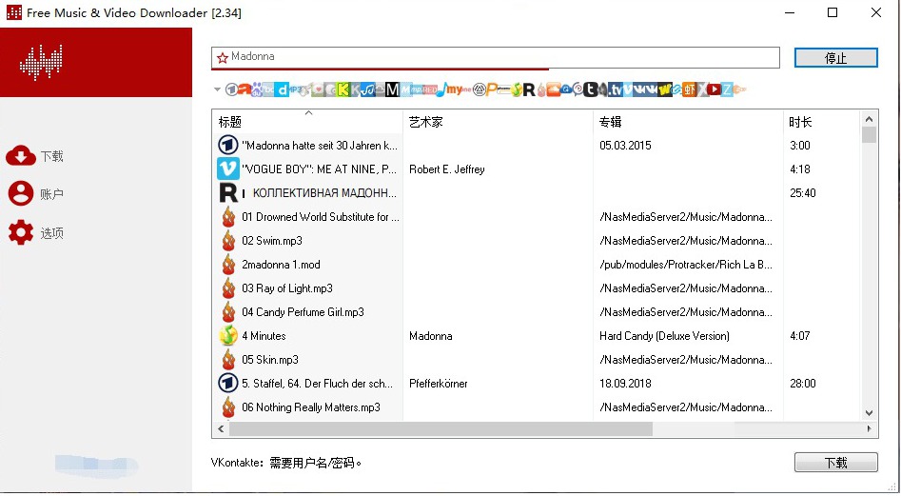Select the '04 Candy Perfume Girl.mp3' row
This screenshot has height=496, width=901.
[x=537, y=312]
